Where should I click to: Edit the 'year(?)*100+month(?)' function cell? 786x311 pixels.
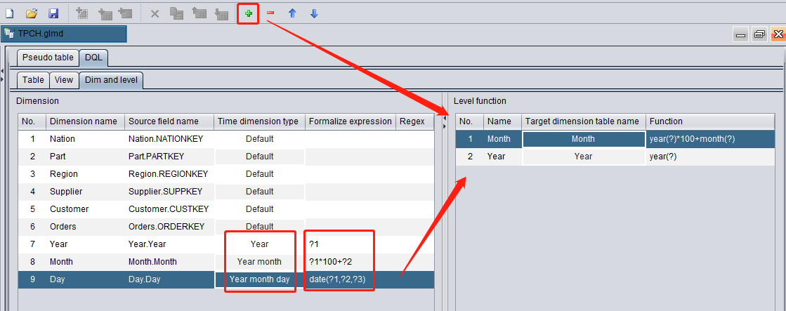(710, 139)
